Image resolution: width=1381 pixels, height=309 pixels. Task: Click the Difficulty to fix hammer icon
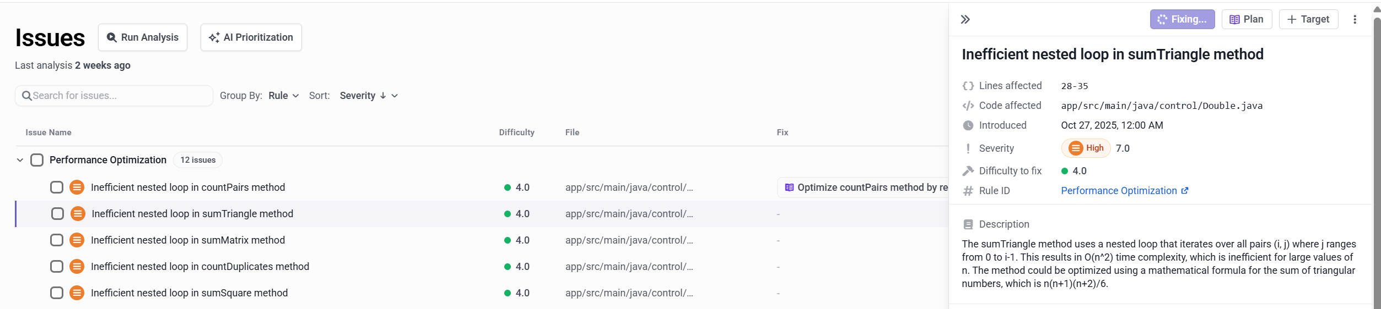[968, 171]
